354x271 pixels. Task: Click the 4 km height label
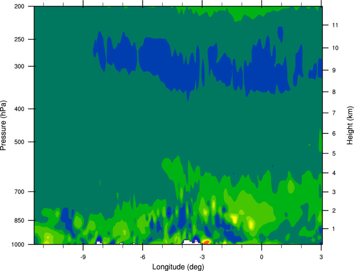(334, 173)
